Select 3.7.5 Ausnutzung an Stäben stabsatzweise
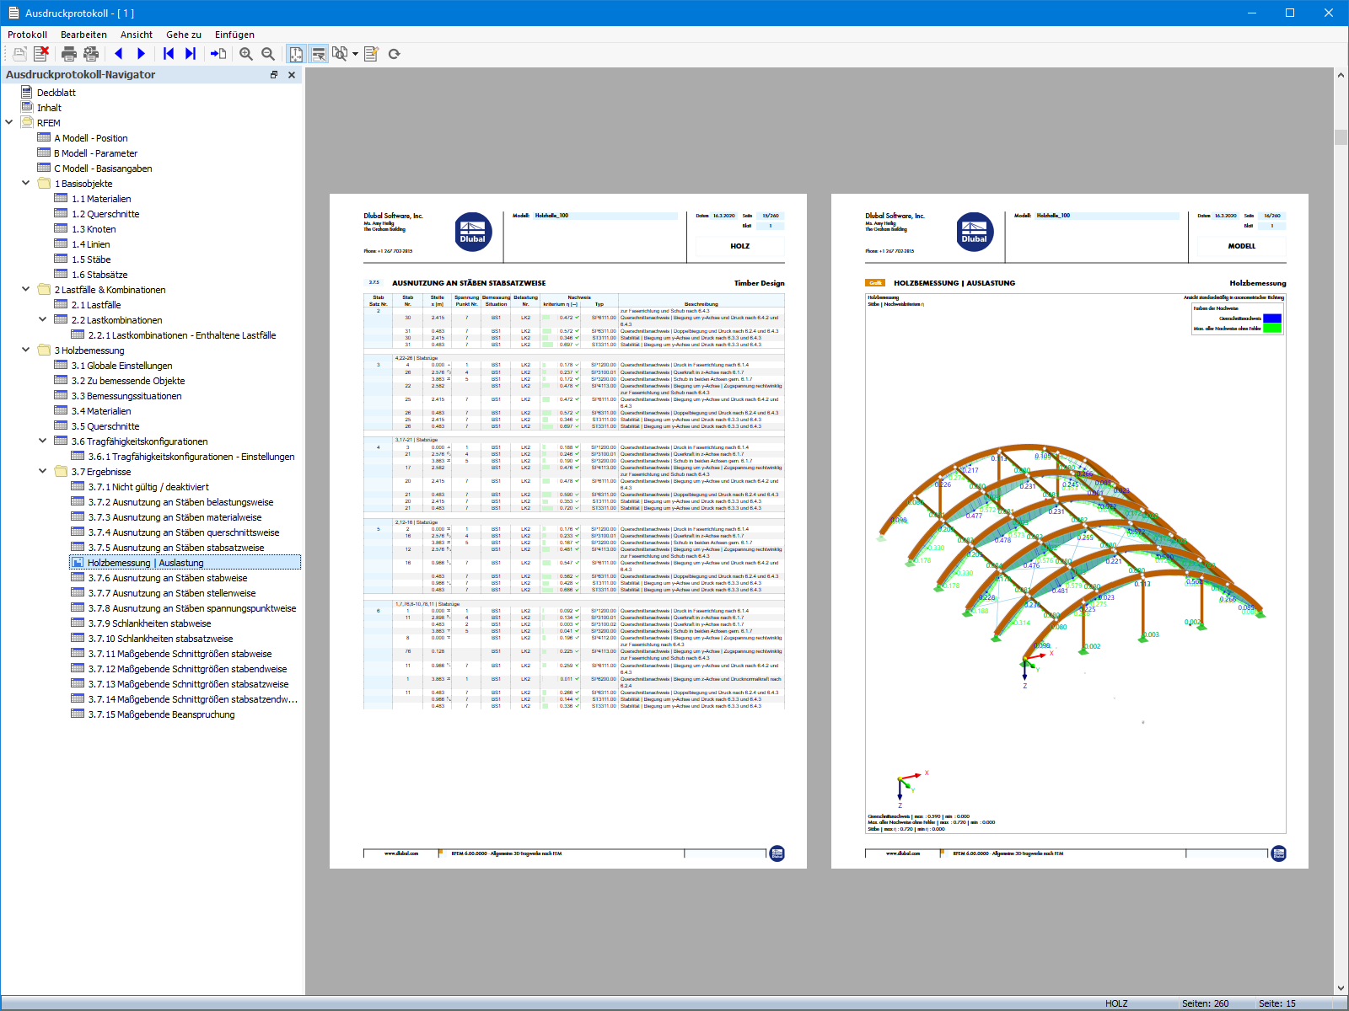This screenshot has width=1349, height=1011. pyautogui.click(x=176, y=548)
